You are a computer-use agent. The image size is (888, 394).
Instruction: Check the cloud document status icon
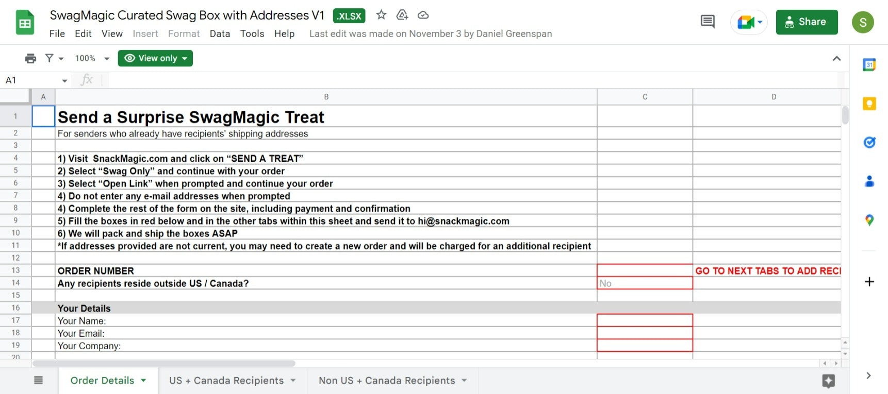423,15
